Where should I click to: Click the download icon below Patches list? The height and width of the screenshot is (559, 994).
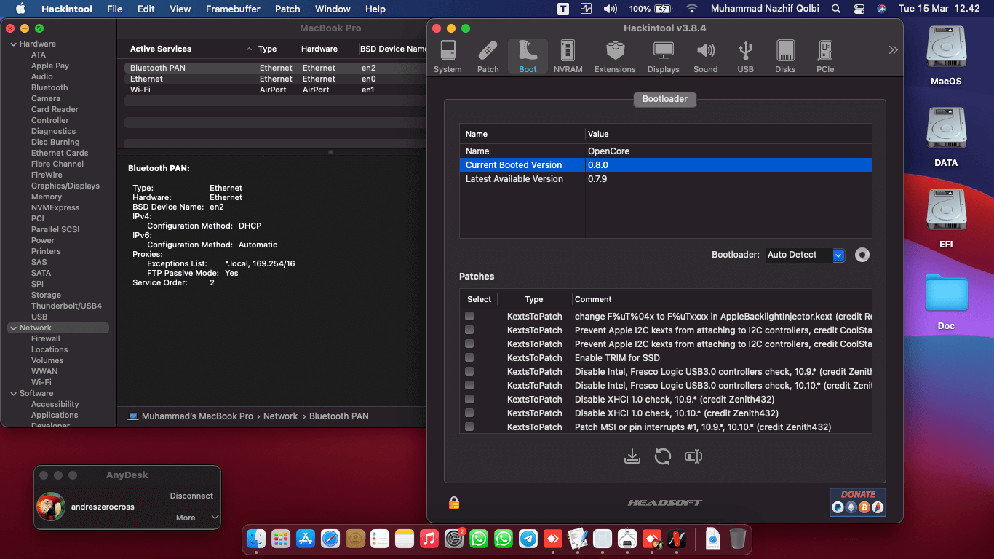[632, 456]
